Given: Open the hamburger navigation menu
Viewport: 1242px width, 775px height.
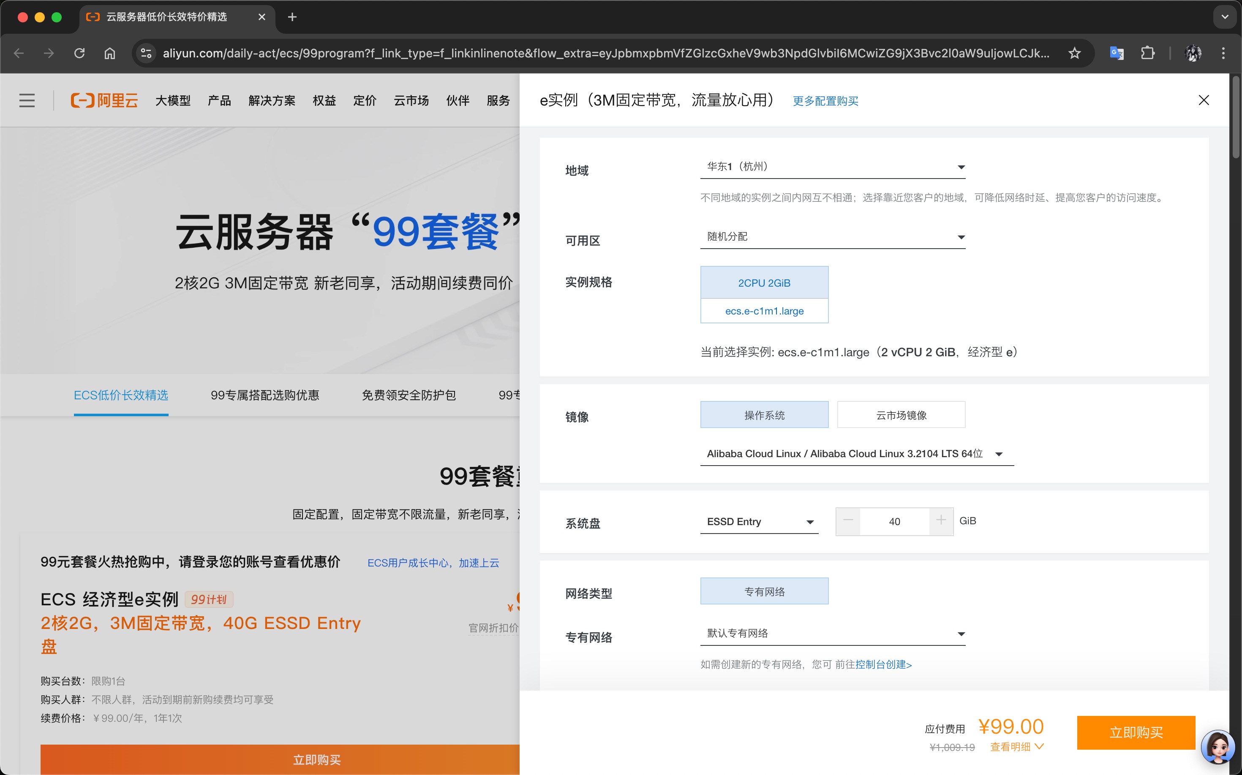Looking at the screenshot, I should [27, 100].
